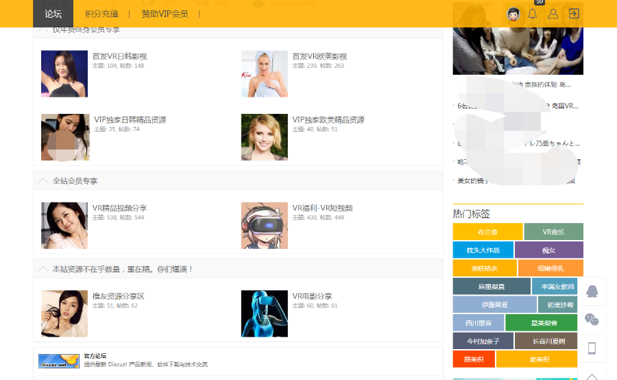Open notifications bell icon
Viewport: 617px width, 380px height.
(533, 14)
